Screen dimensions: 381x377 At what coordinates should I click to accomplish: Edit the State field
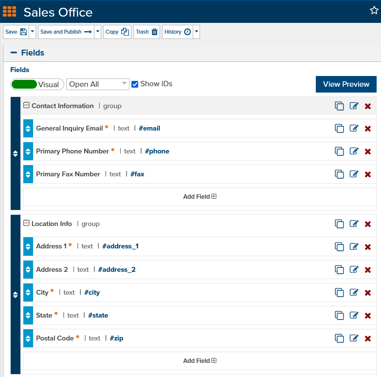tap(354, 315)
